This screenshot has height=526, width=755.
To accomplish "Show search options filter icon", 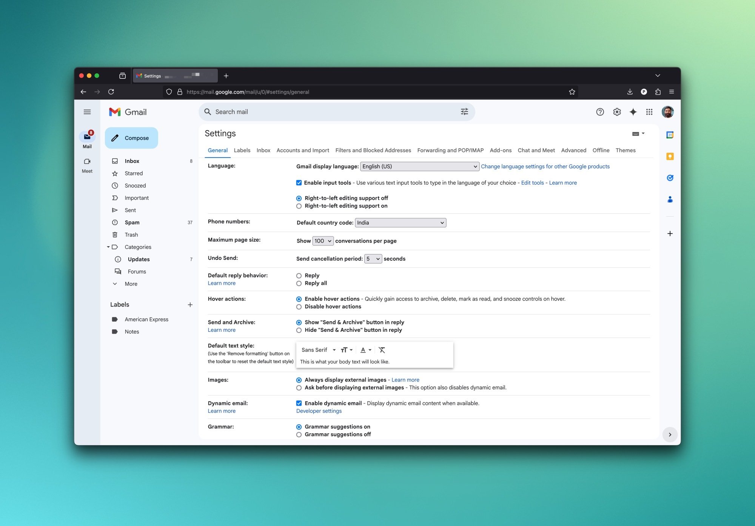I will (464, 112).
